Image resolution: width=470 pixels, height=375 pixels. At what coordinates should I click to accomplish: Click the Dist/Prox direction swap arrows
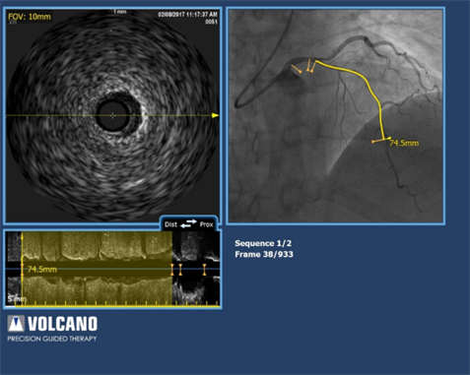(x=188, y=223)
